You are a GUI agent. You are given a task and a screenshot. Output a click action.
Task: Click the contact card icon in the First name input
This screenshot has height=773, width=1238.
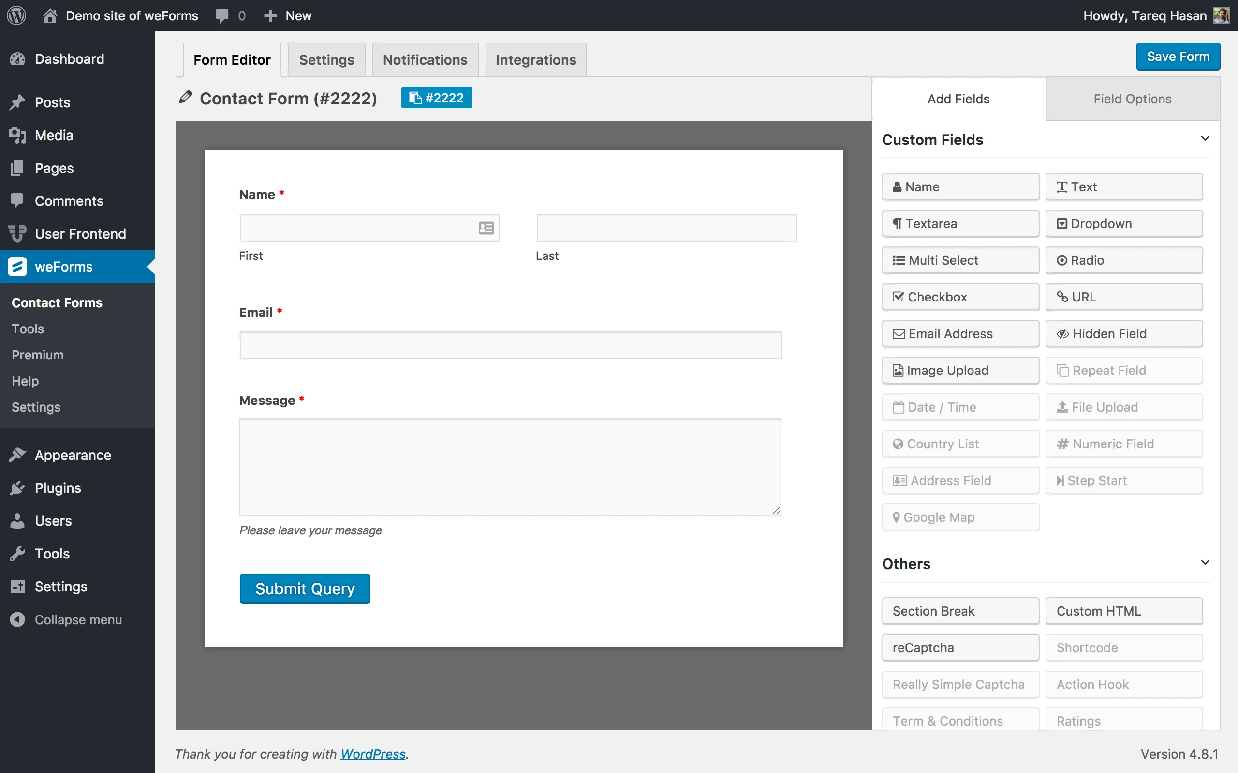[x=486, y=228]
